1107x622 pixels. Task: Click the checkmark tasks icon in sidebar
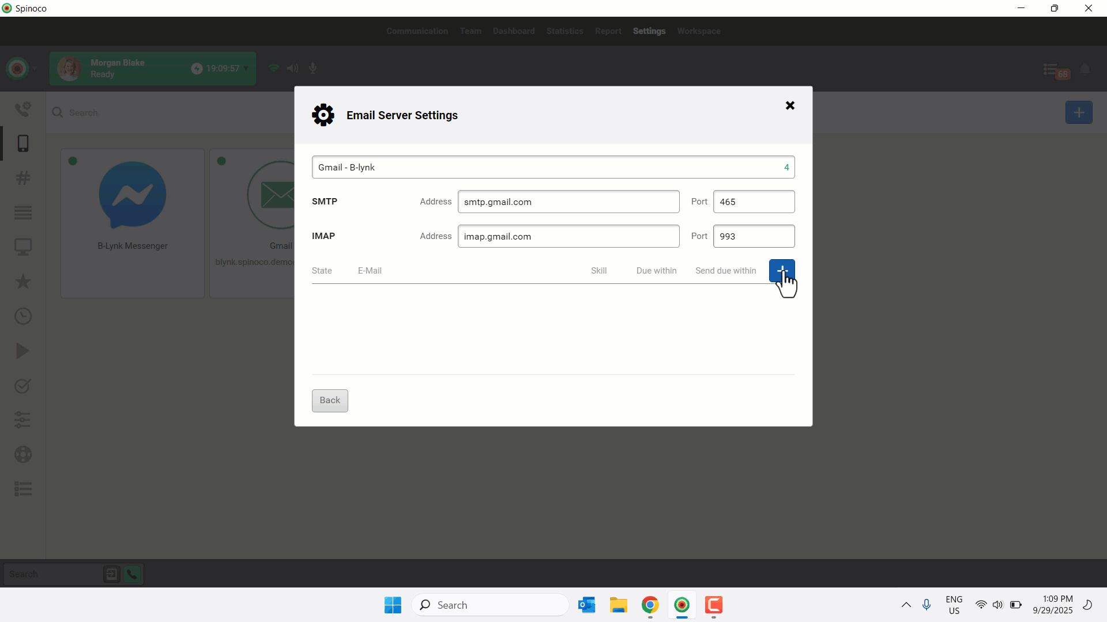pos(23,385)
